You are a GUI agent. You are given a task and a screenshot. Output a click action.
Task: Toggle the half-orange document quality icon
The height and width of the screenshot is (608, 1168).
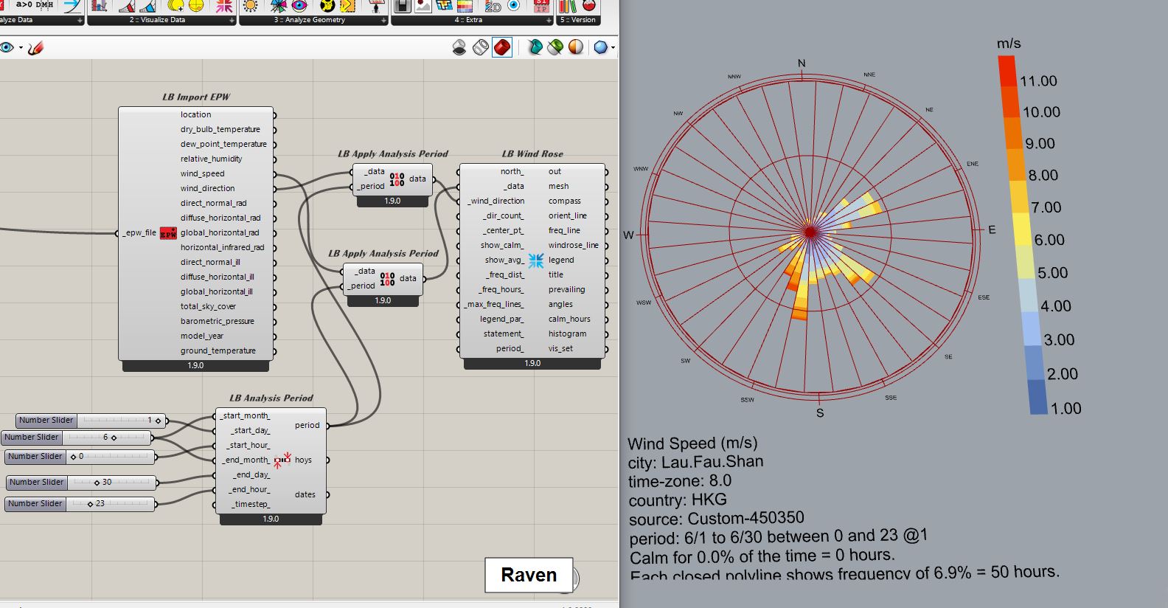pyautogui.click(x=576, y=48)
